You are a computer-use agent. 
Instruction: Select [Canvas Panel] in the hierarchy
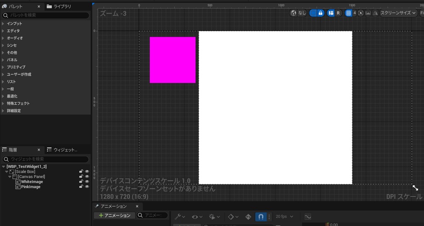[x=31, y=177]
